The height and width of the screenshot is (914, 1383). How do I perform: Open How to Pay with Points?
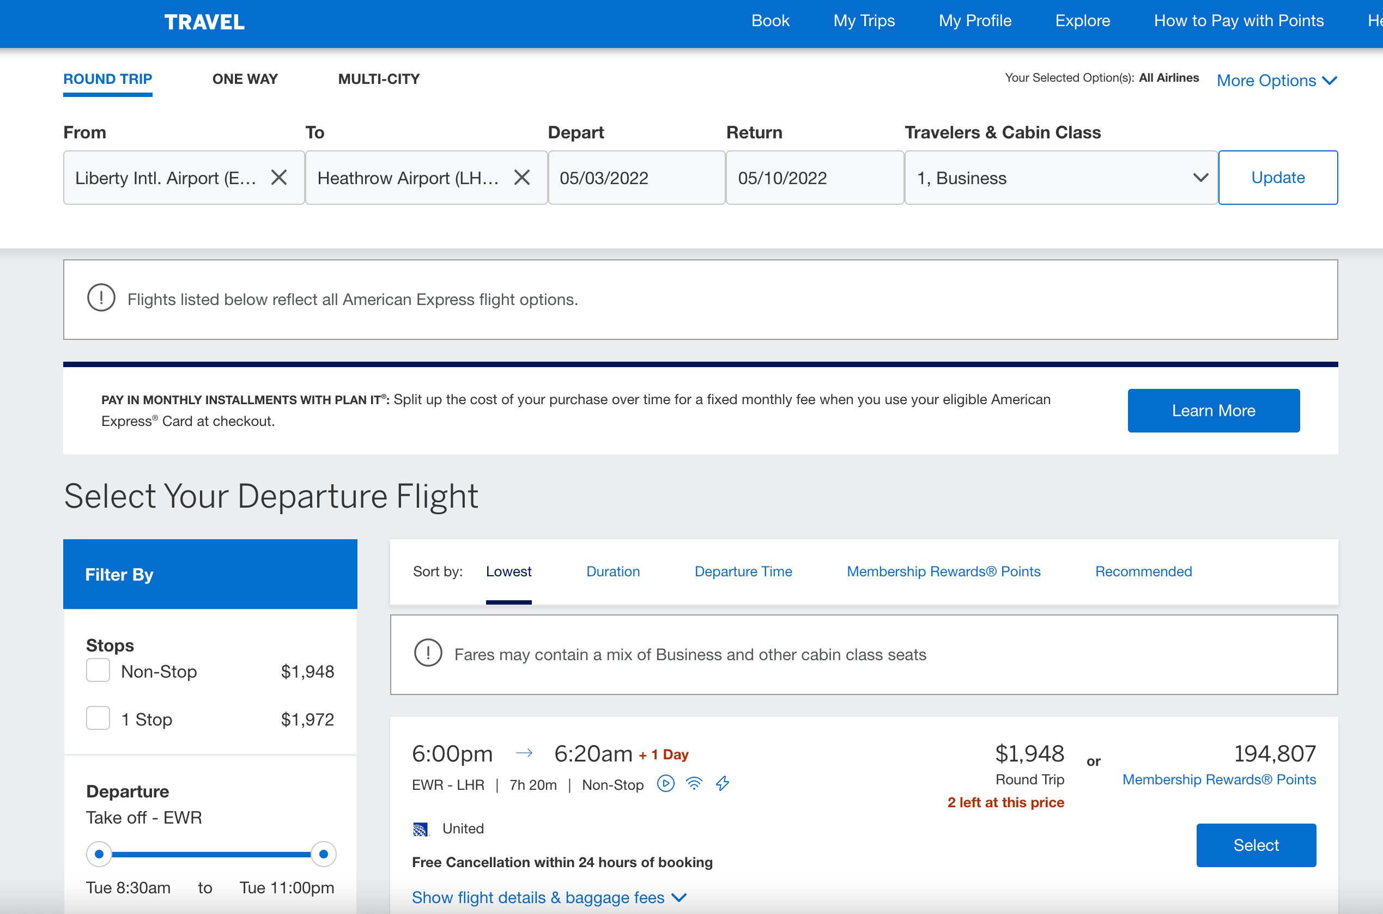tap(1239, 21)
